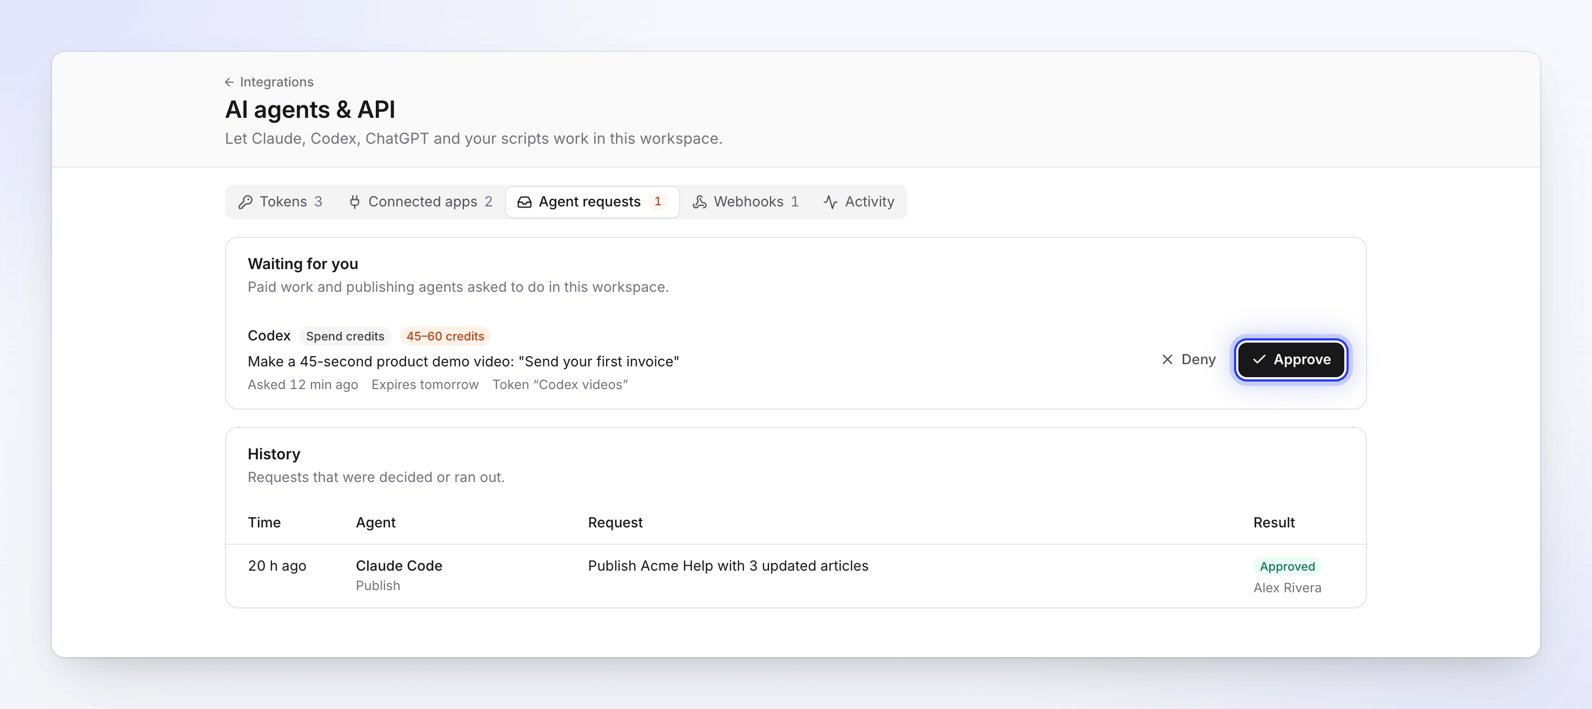Click the product demo video request text
1592x709 pixels.
click(463, 362)
